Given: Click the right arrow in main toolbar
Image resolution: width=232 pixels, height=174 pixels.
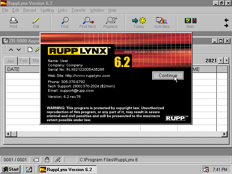Looking at the screenshot, I should point(226,26).
